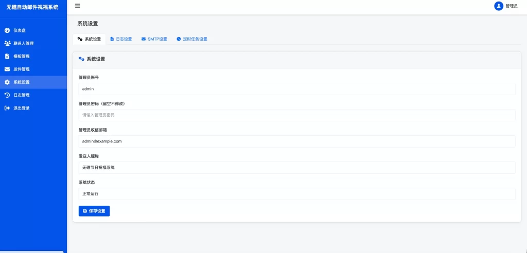
Task: Switch to the 日志设置 tab
Action: [121, 39]
